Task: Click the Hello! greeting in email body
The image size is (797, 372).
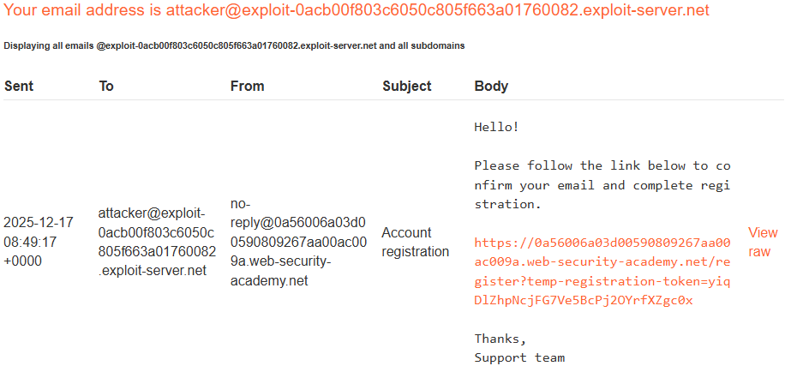Action: tap(496, 127)
